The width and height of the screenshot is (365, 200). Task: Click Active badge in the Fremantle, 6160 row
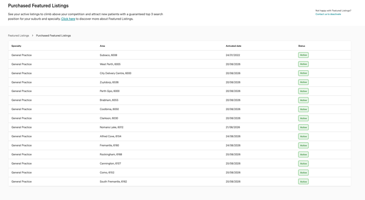303,146
